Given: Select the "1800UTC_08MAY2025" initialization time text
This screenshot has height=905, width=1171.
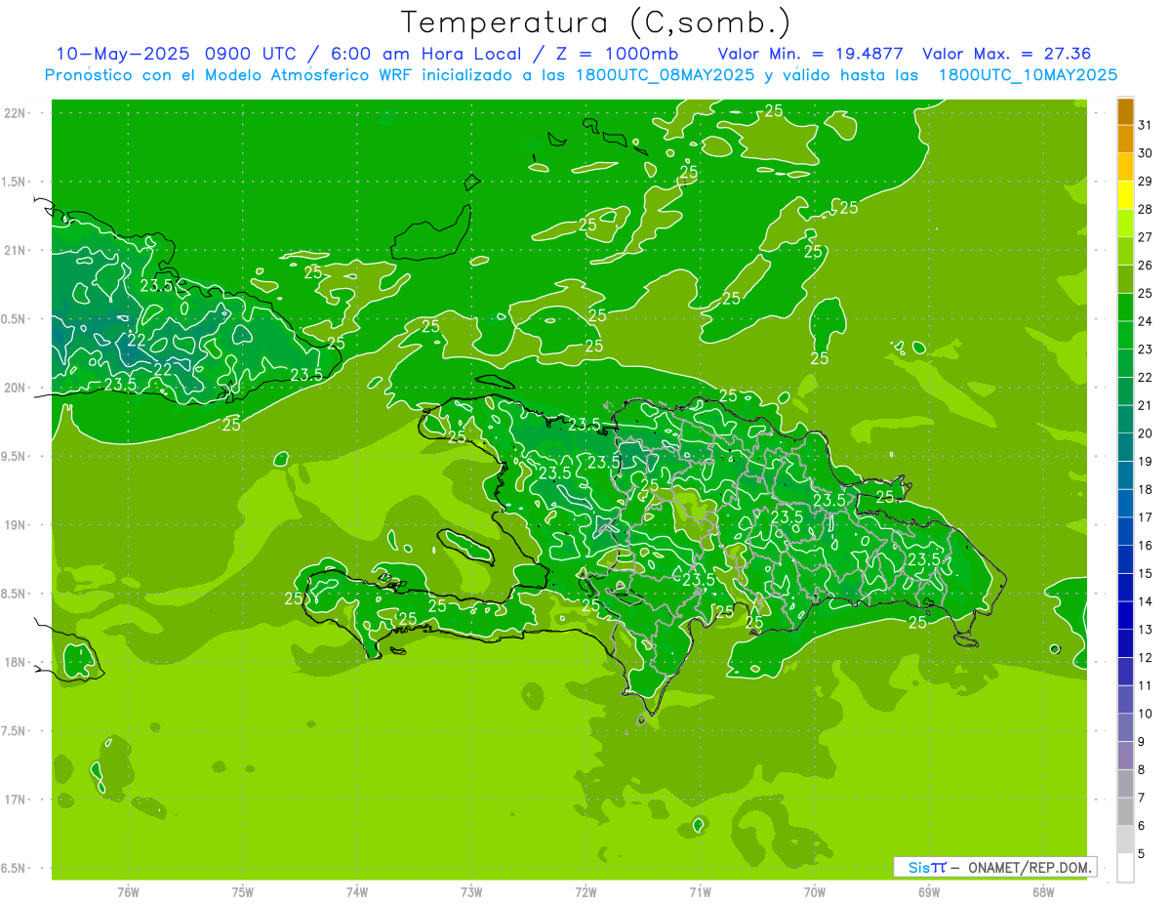Looking at the screenshot, I should click(666, 75).
